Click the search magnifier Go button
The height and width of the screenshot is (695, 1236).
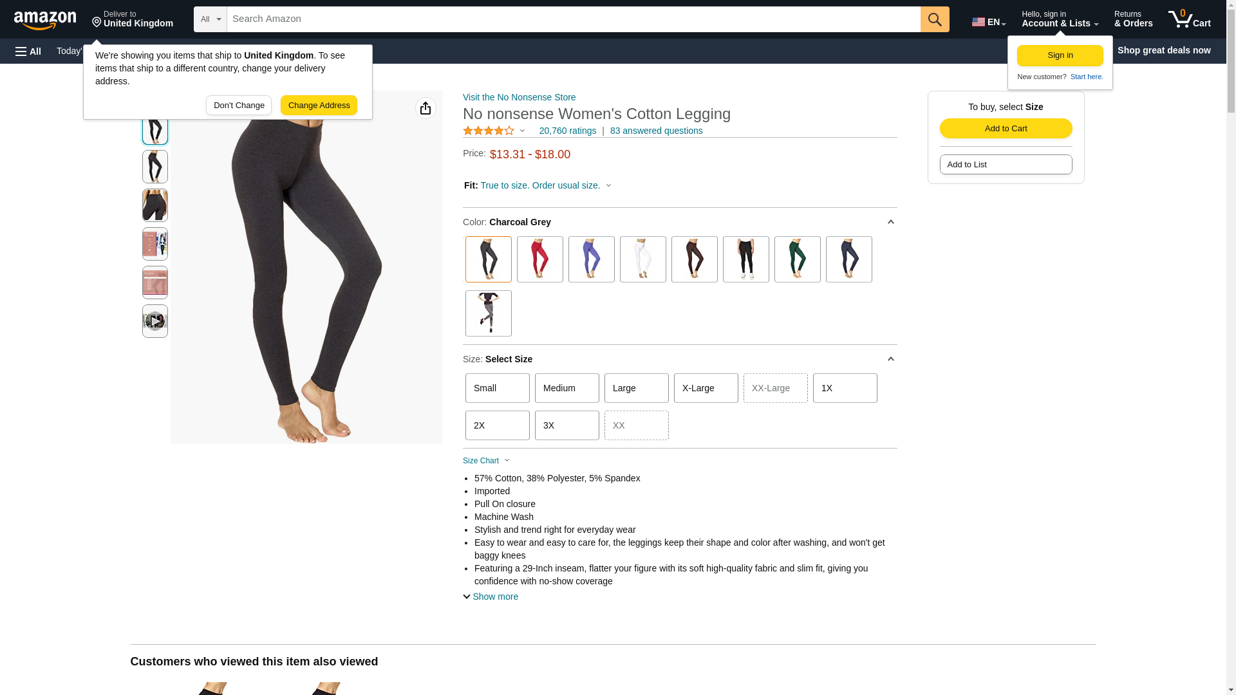pos(935,19)
